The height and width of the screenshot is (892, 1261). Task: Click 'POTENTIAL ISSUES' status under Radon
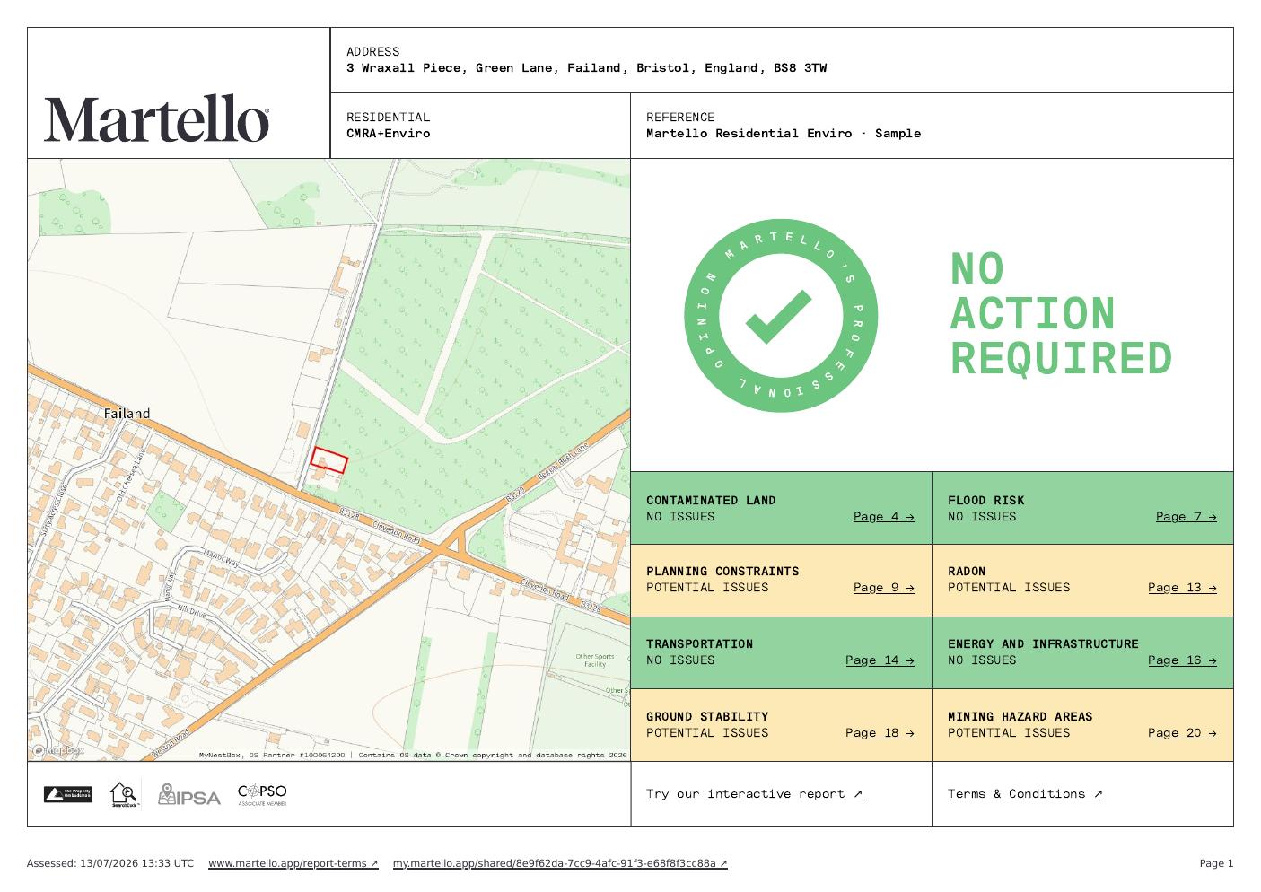[1009, 587]
